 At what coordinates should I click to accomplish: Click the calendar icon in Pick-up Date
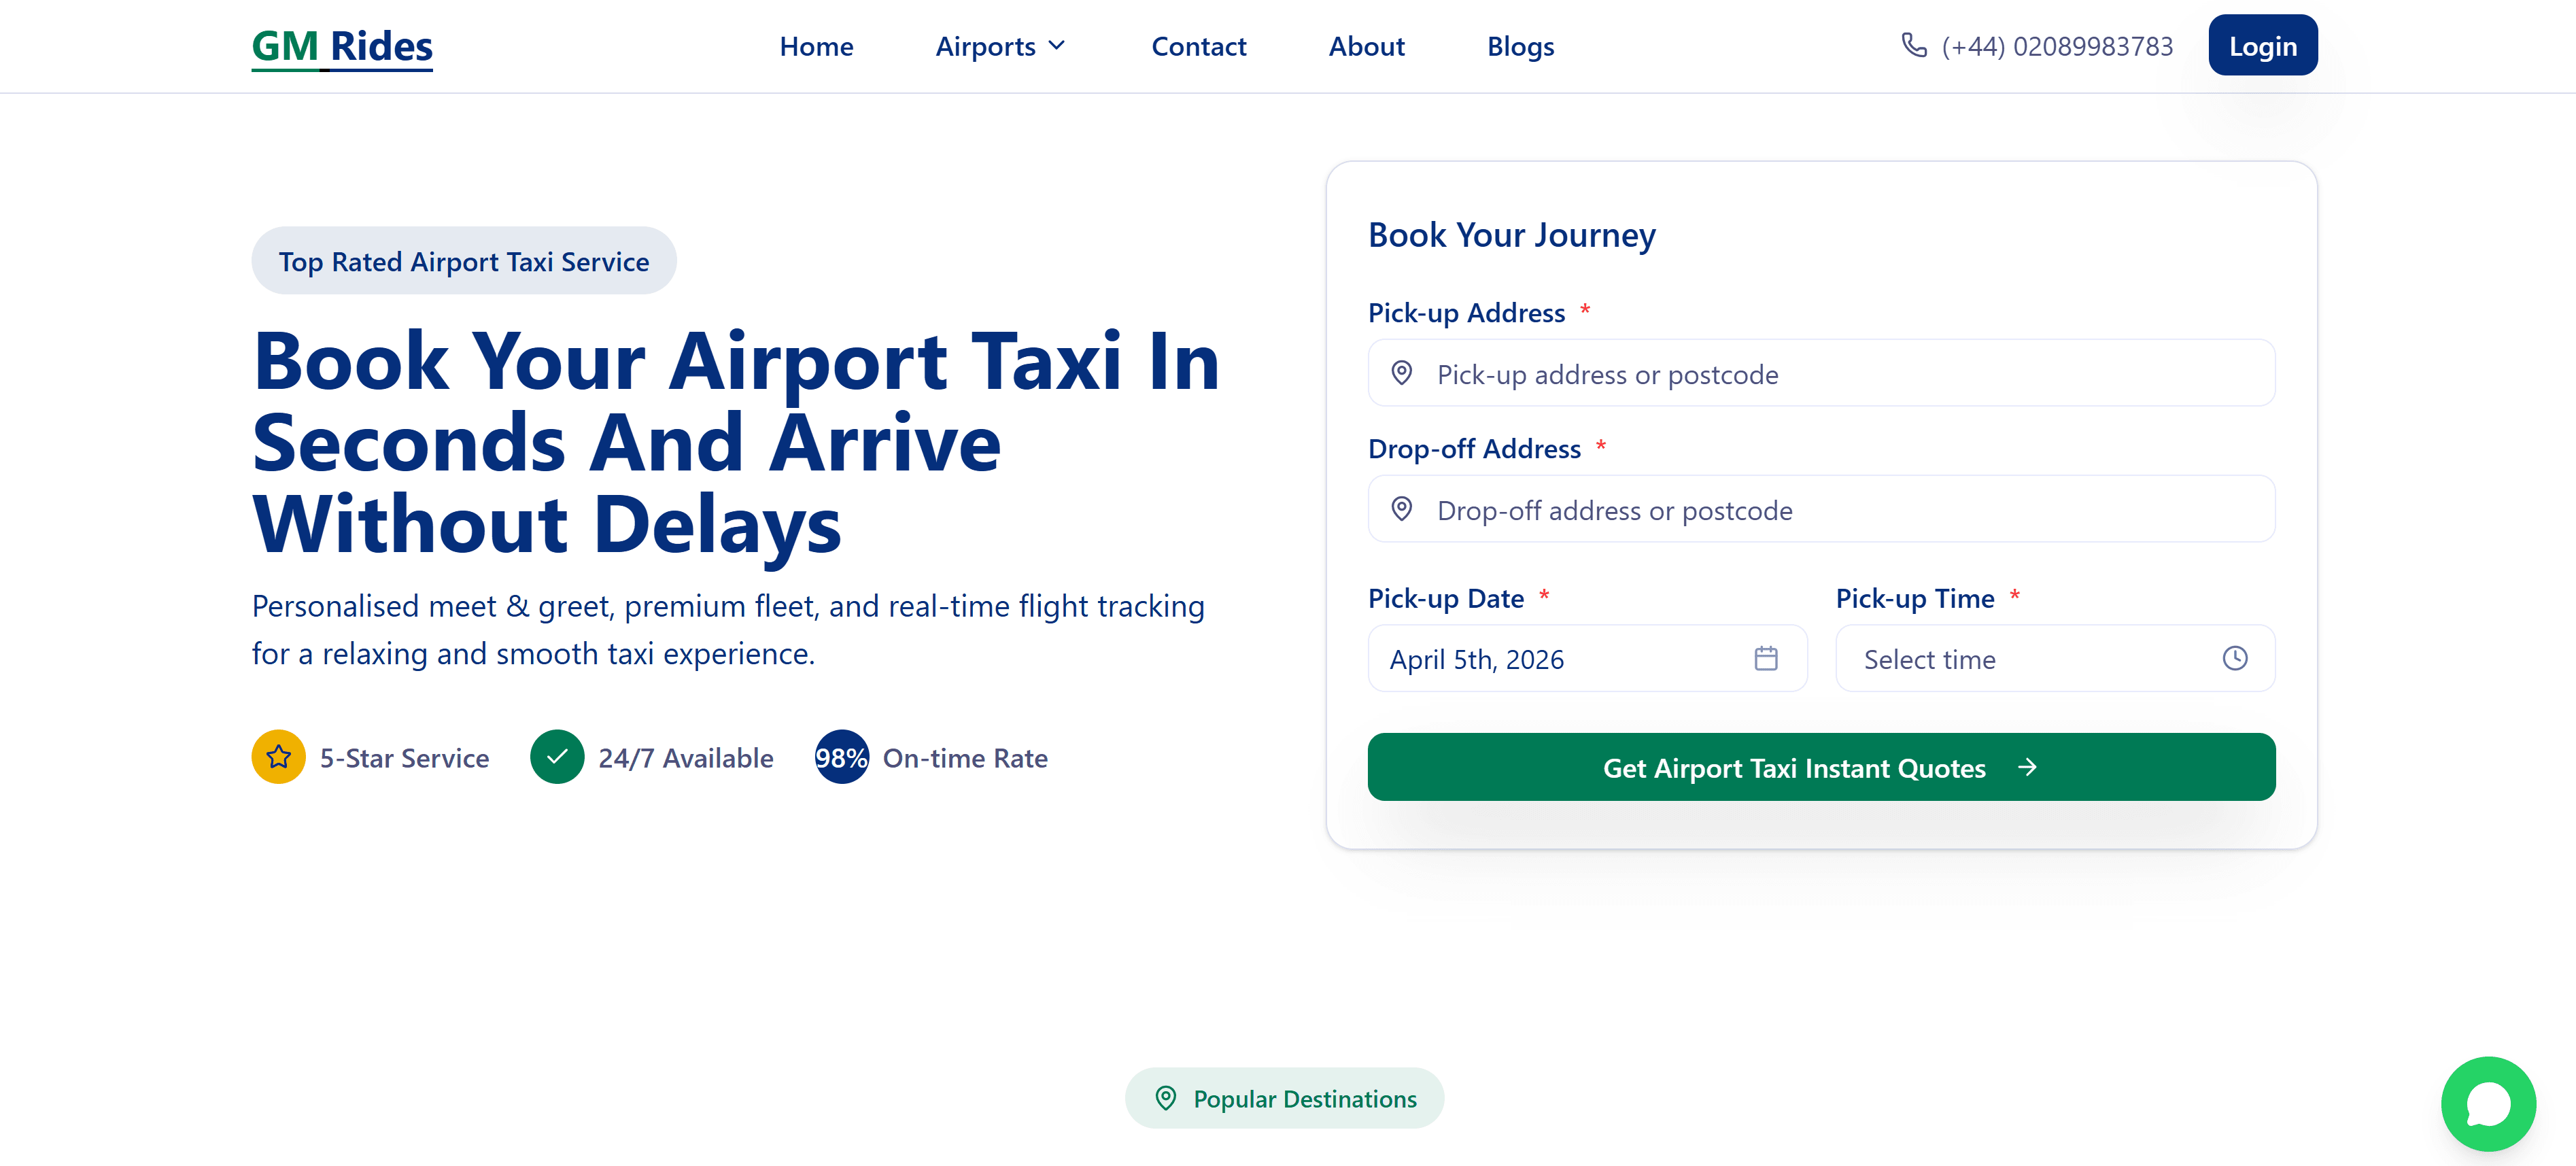tap(1765, 658)
